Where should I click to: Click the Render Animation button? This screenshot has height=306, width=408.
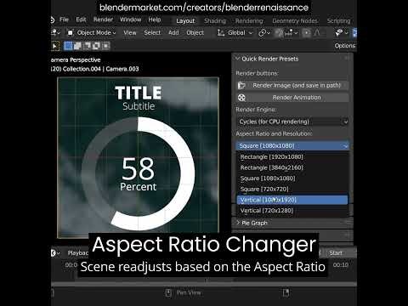coord(292,98)
